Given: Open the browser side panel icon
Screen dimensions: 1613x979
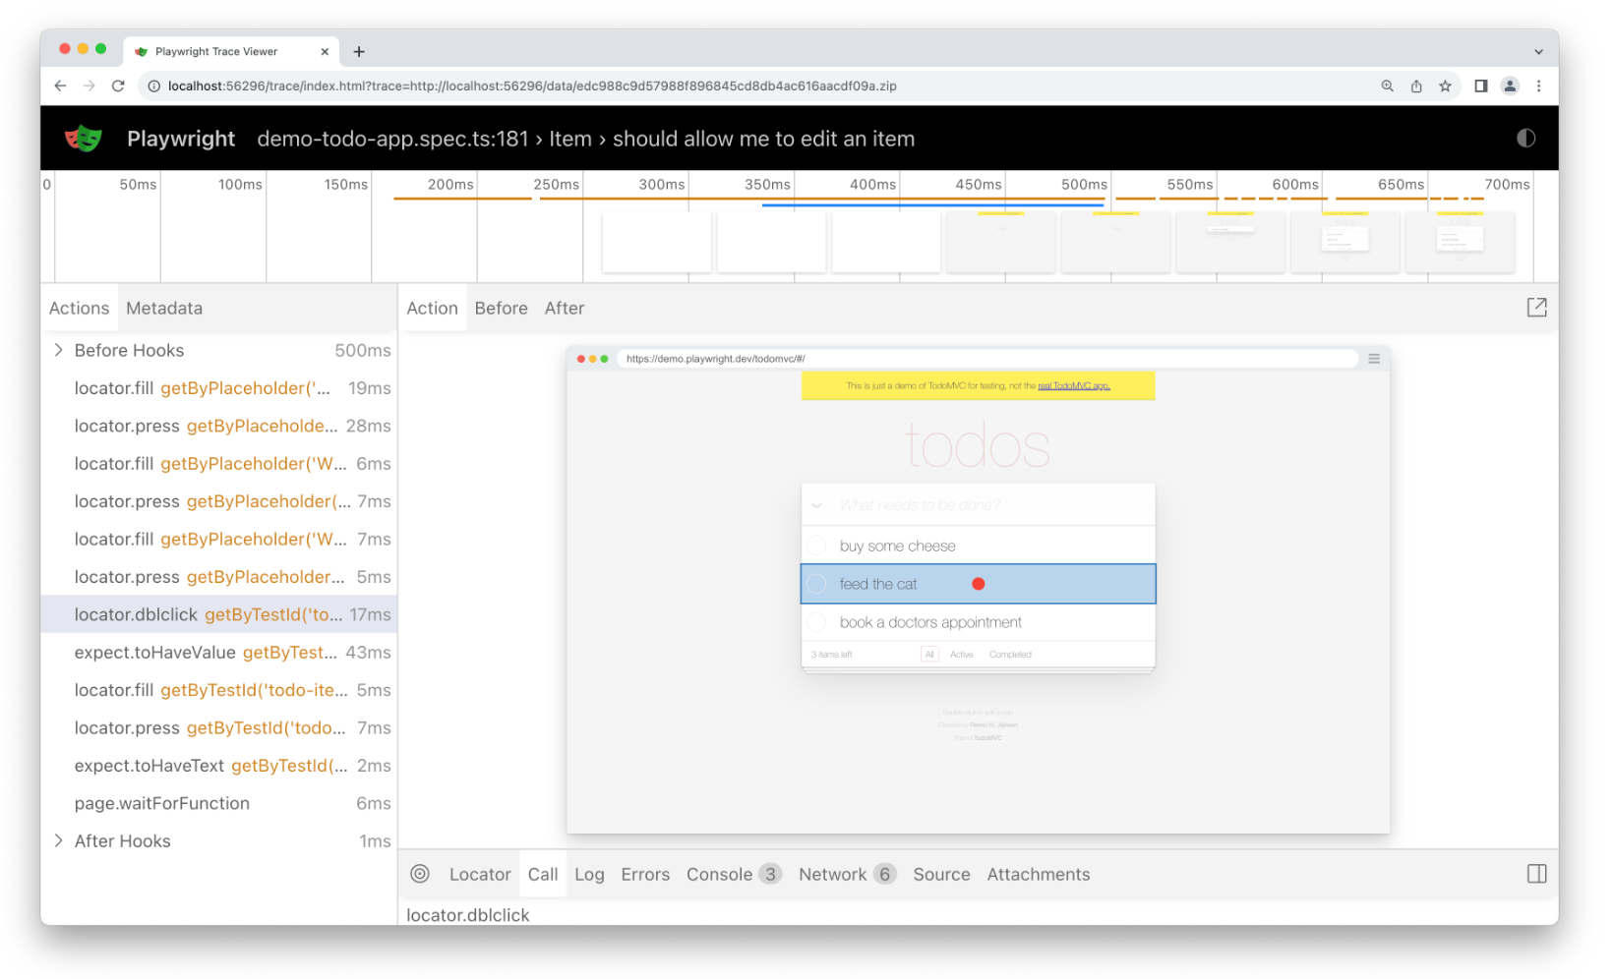Looking at the screenshot, I should (x=1480, y=86).
